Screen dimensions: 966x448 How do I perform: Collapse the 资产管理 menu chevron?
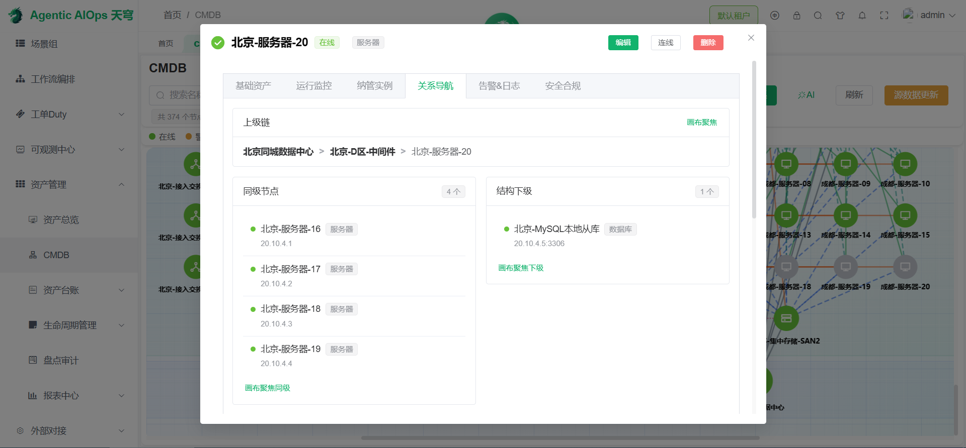[x=121, y=184]
